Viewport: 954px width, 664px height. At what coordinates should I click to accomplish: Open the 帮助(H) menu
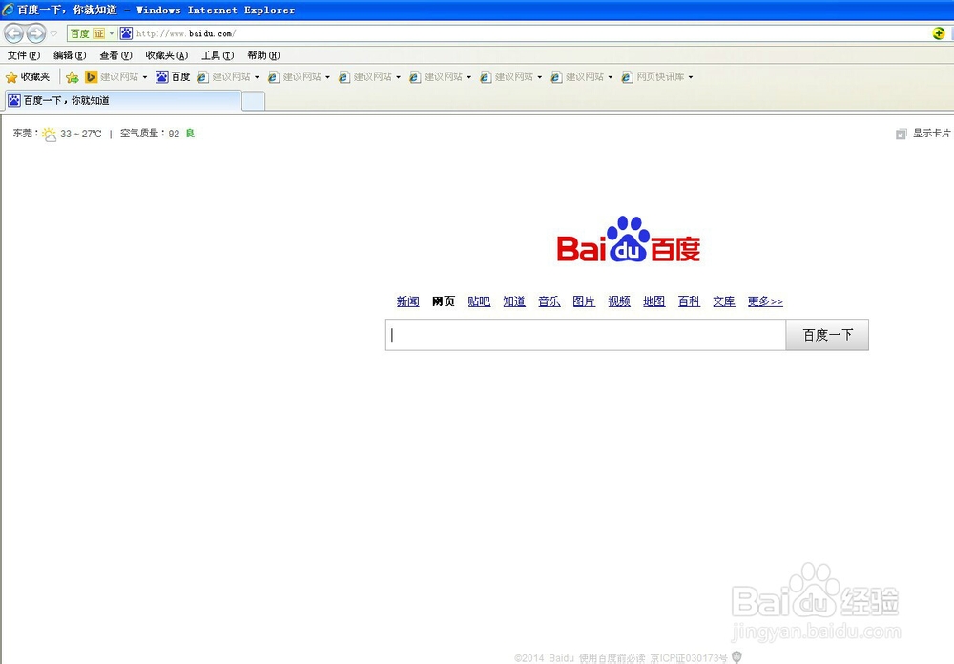(x=263, y=55)
